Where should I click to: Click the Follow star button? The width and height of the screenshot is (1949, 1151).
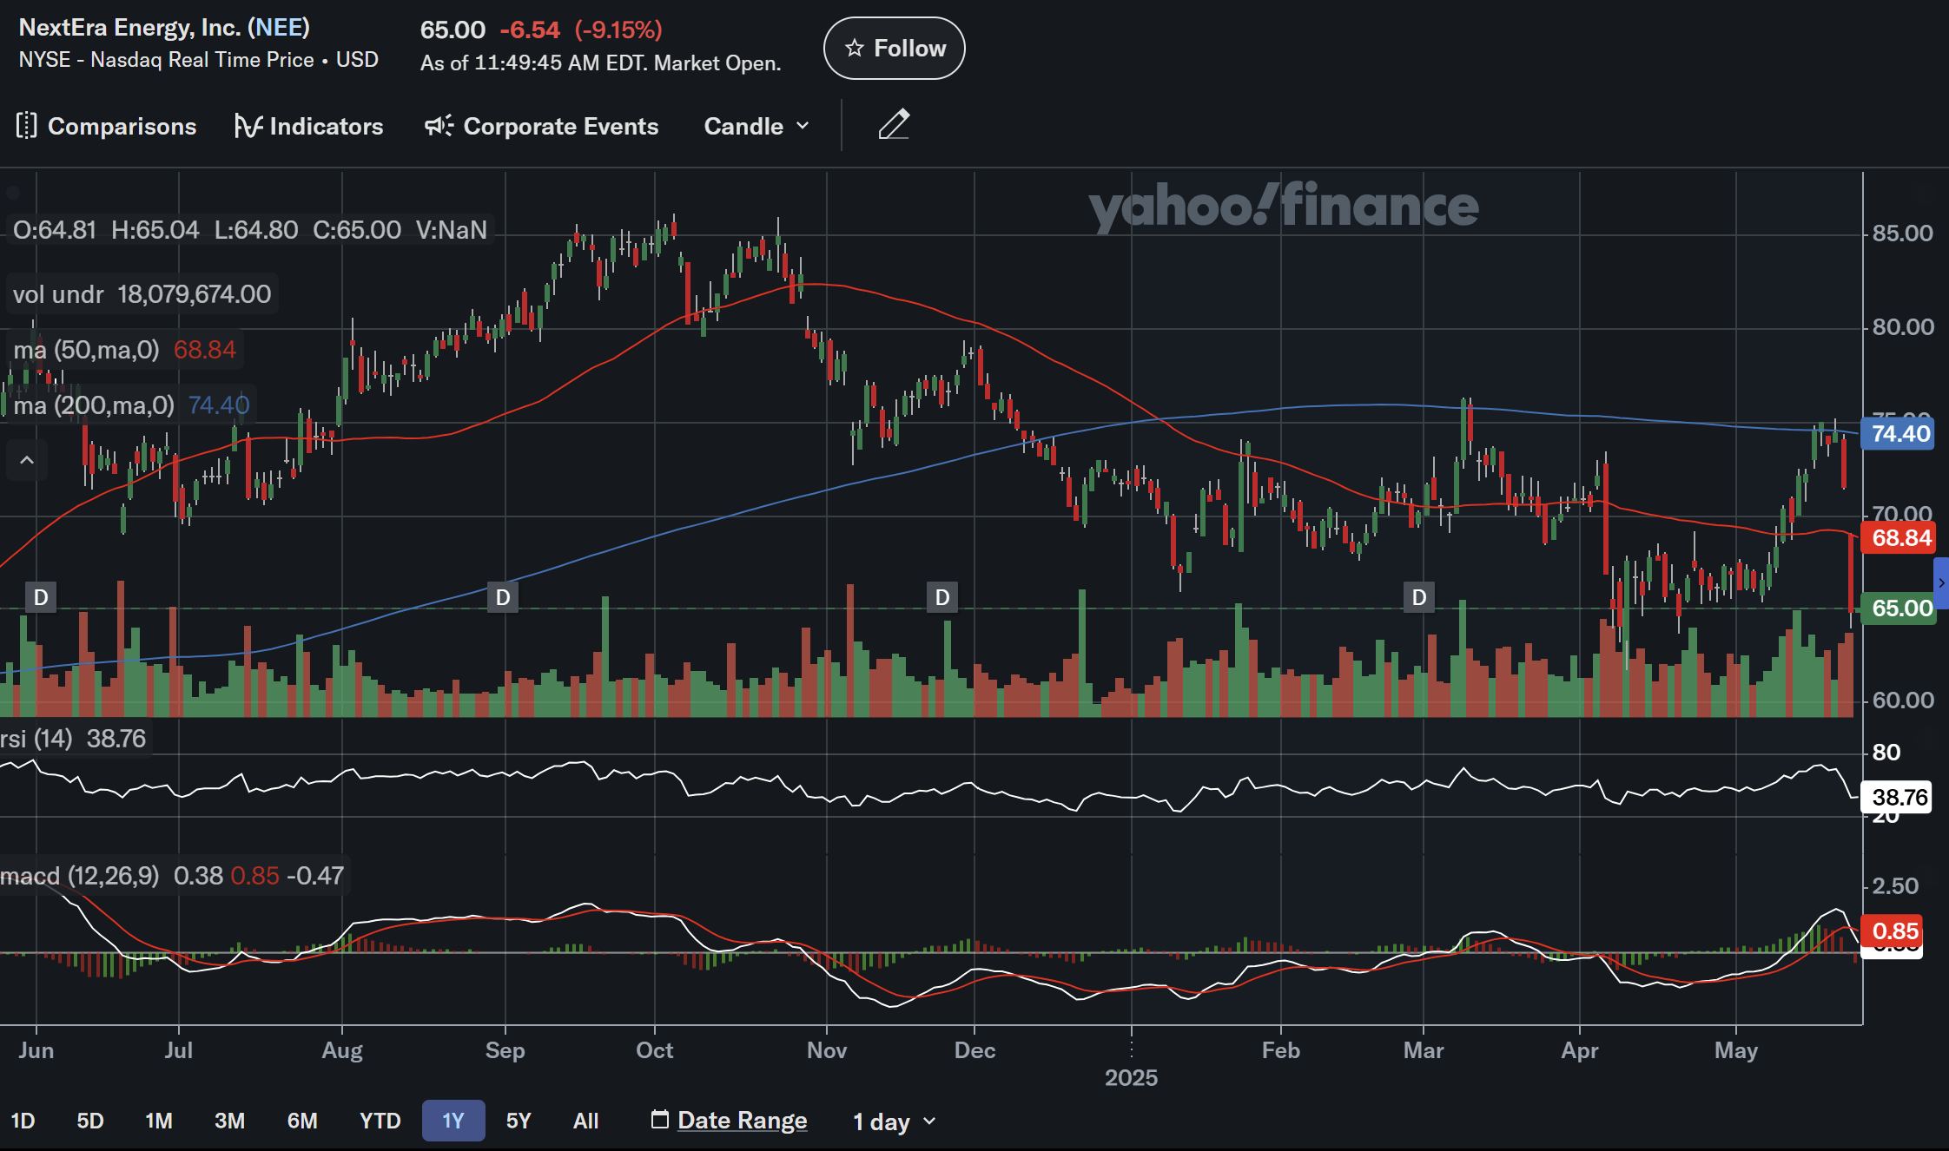coord(894,49)
